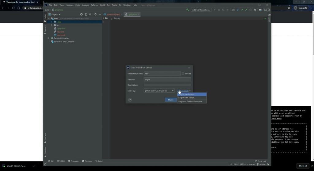Select Log In with Token

[192, 98]
